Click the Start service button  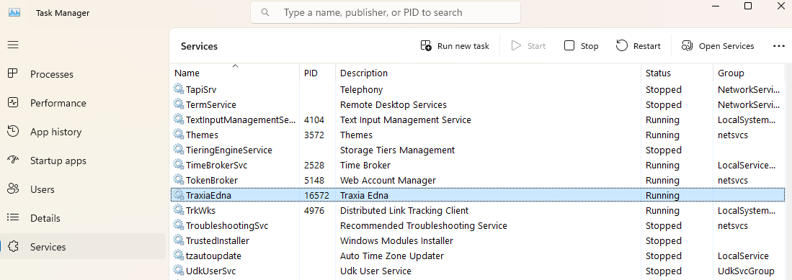pyautogui.click(x=528, y=46)
